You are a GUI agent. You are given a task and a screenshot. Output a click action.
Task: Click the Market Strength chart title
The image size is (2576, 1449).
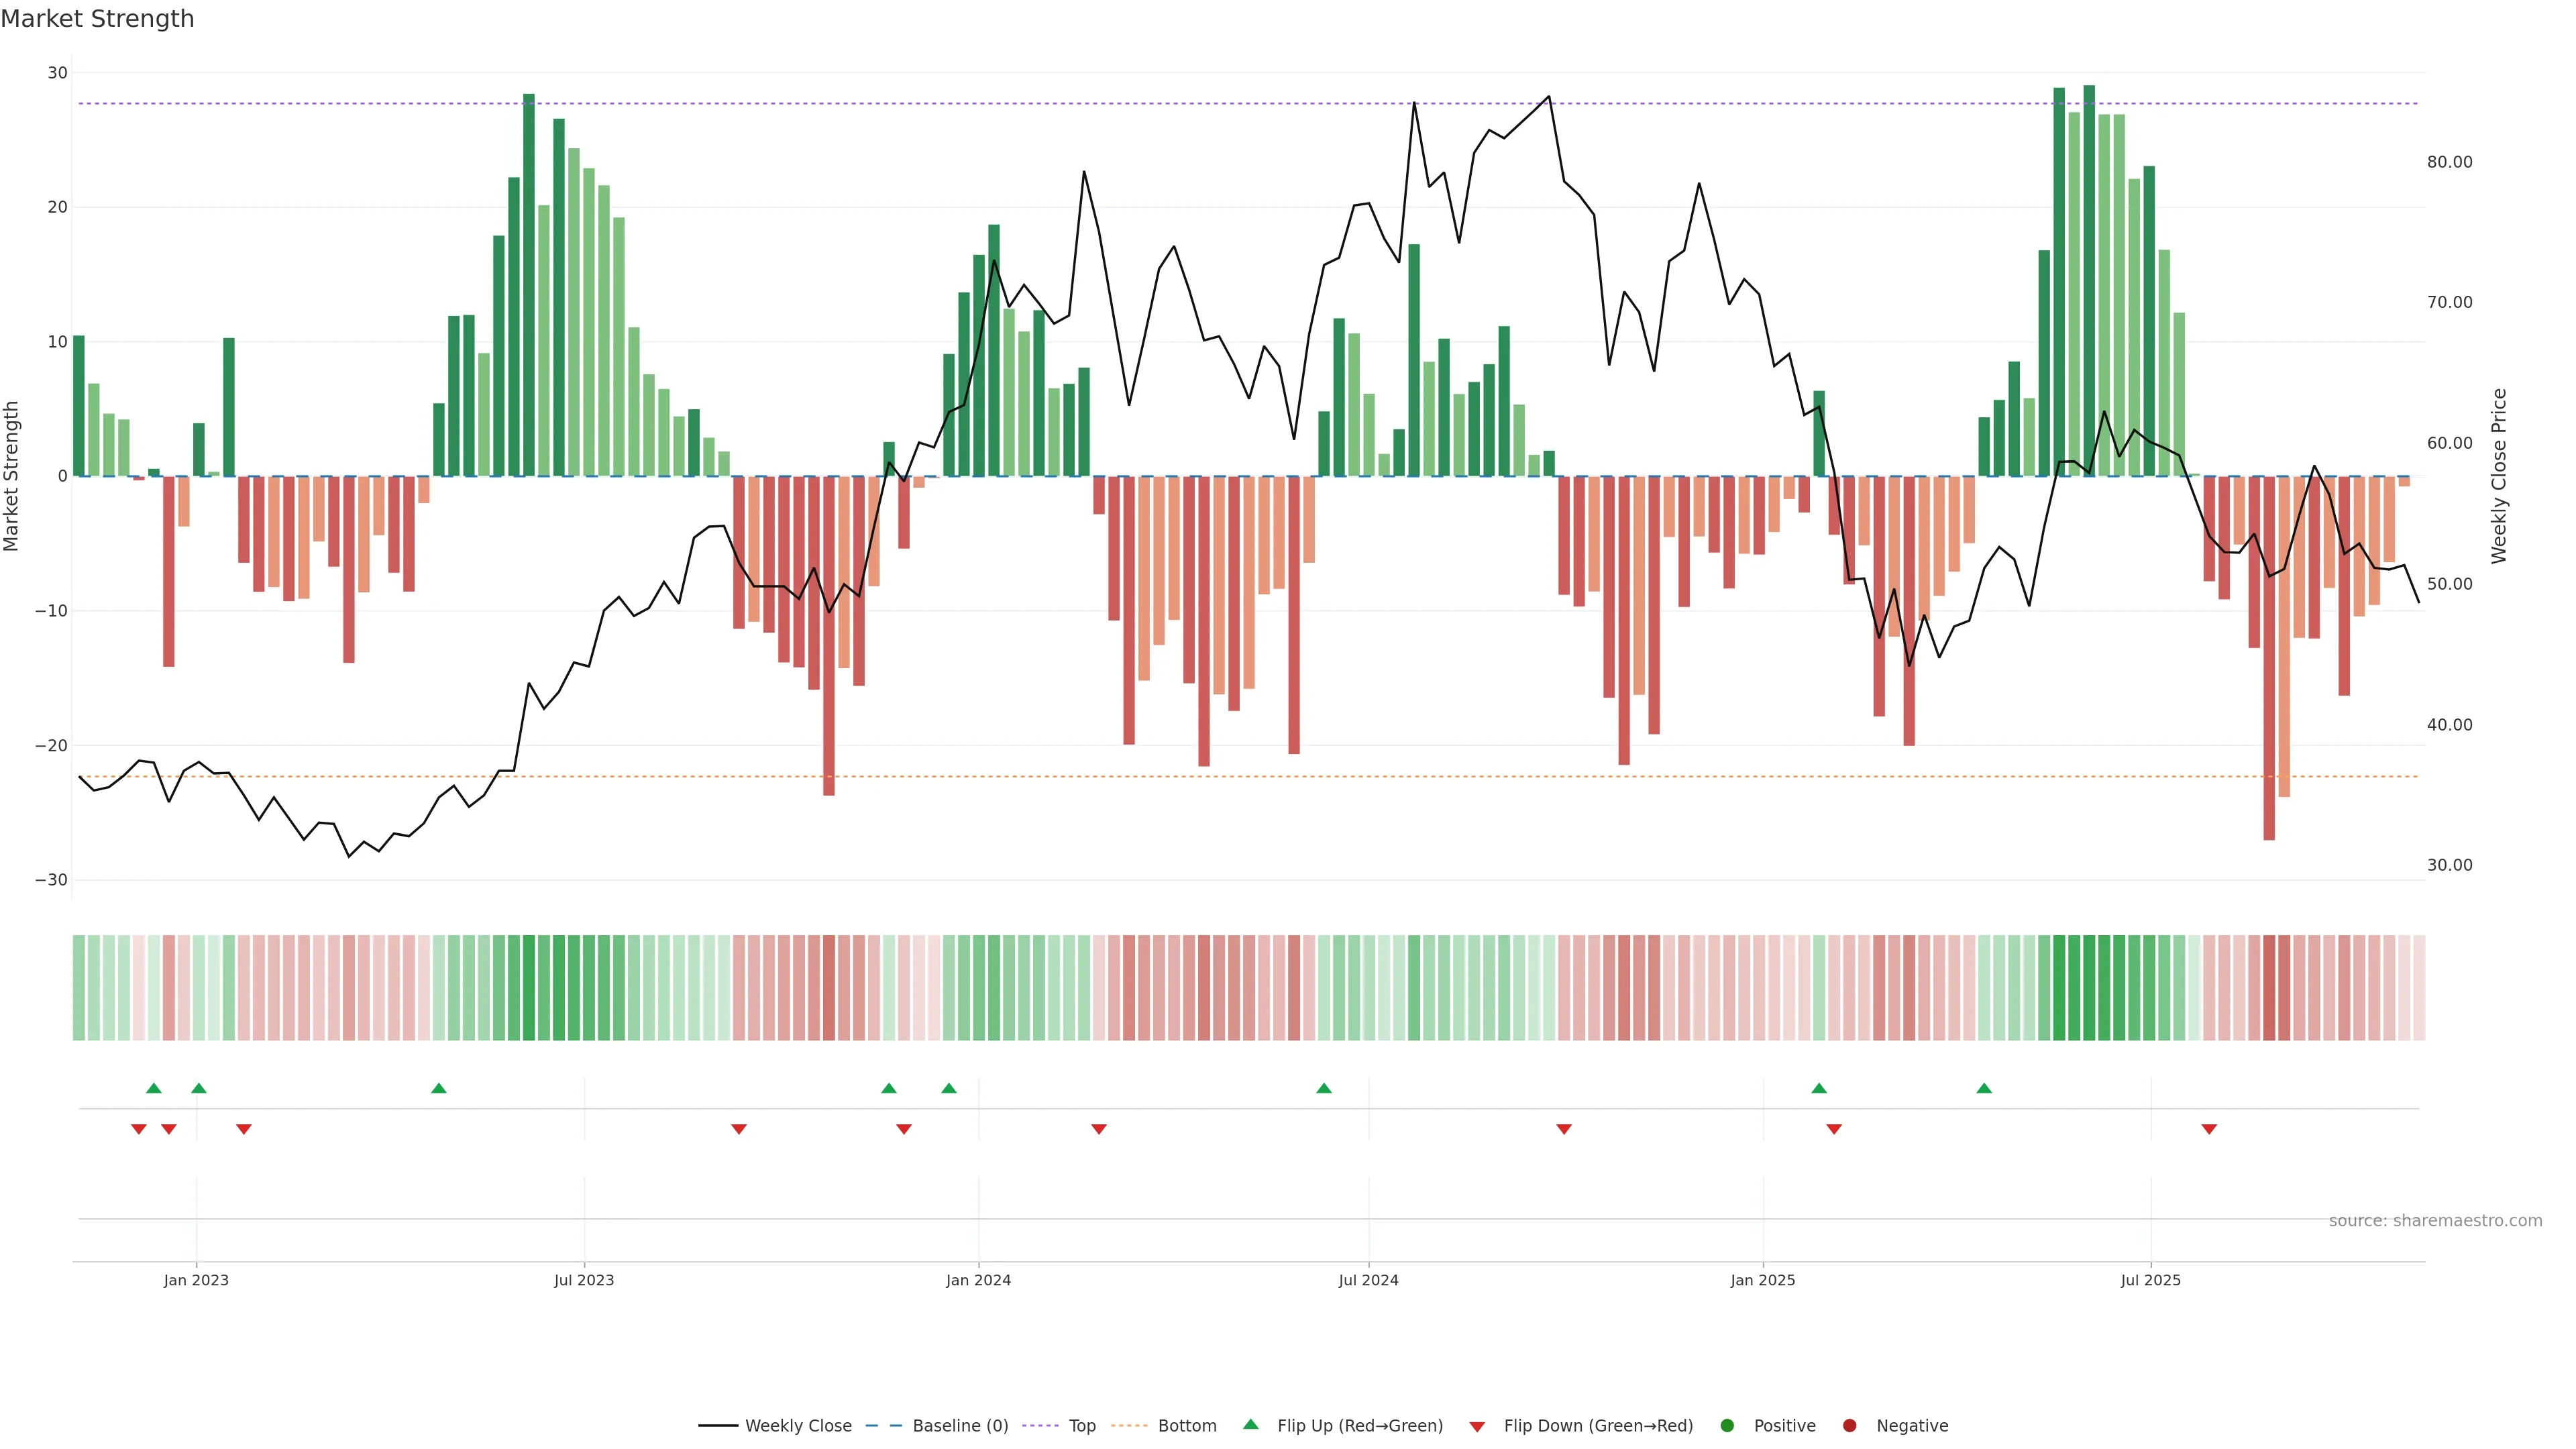[x=97, y=19]
